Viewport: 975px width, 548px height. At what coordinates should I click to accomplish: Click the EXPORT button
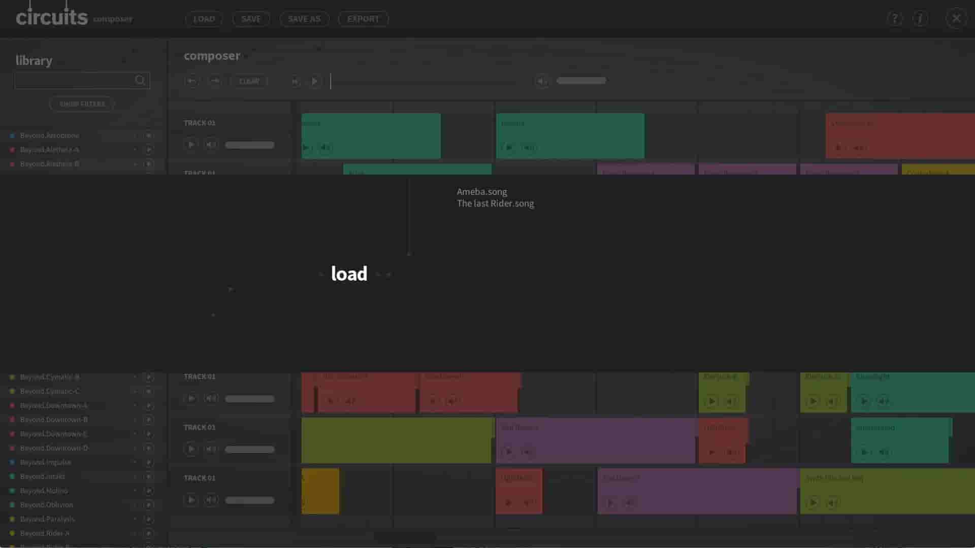coord(363,19)
